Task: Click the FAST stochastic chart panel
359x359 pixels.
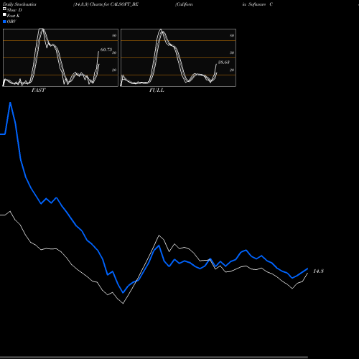Action: tap(60, 57)
